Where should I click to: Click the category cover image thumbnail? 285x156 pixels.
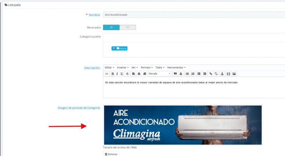point(183,125)
